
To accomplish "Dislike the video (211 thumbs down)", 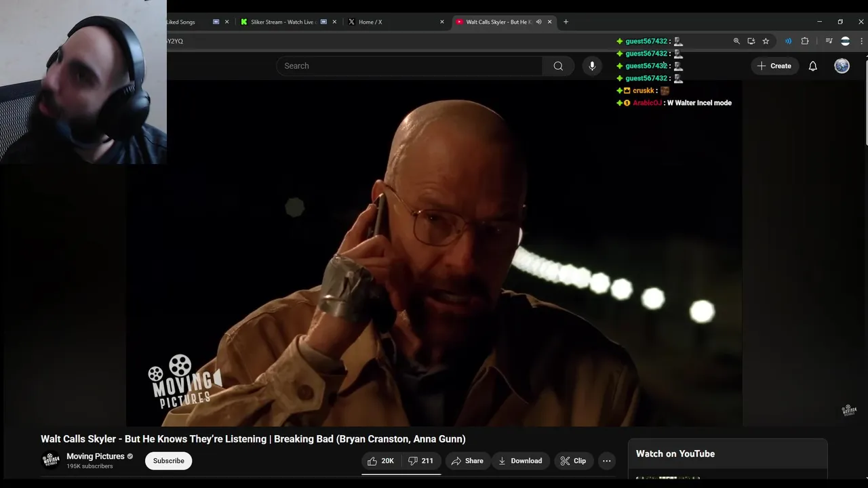I will (421, 461).
